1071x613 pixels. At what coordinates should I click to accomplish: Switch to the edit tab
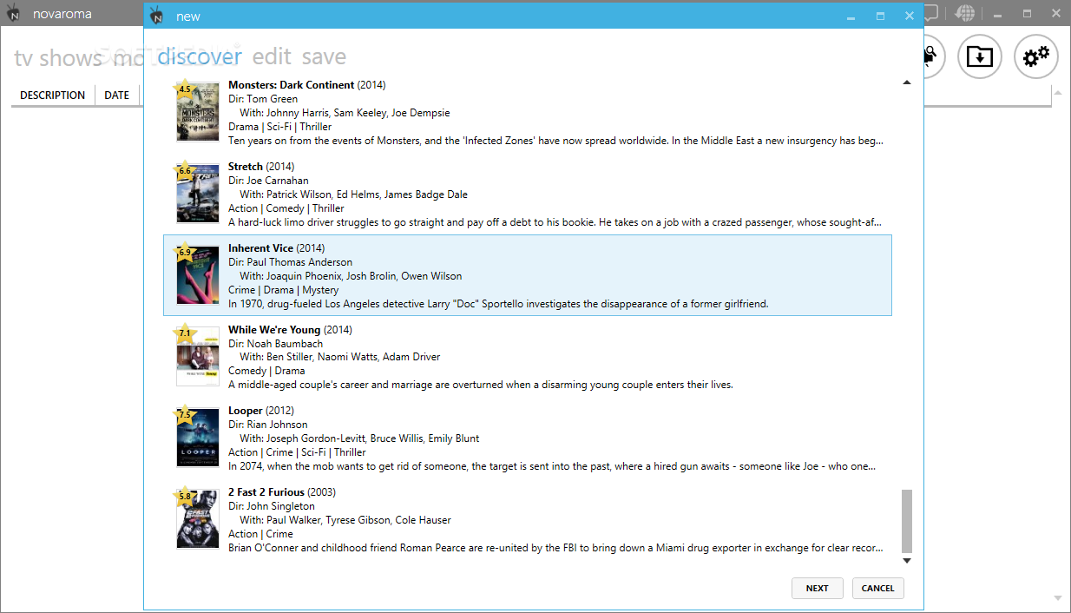272,56
